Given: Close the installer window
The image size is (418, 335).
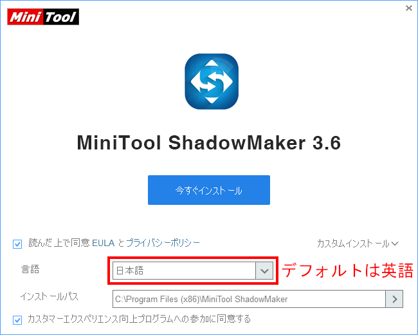Looking at the screenshot, I should click(x=408, y=8).
